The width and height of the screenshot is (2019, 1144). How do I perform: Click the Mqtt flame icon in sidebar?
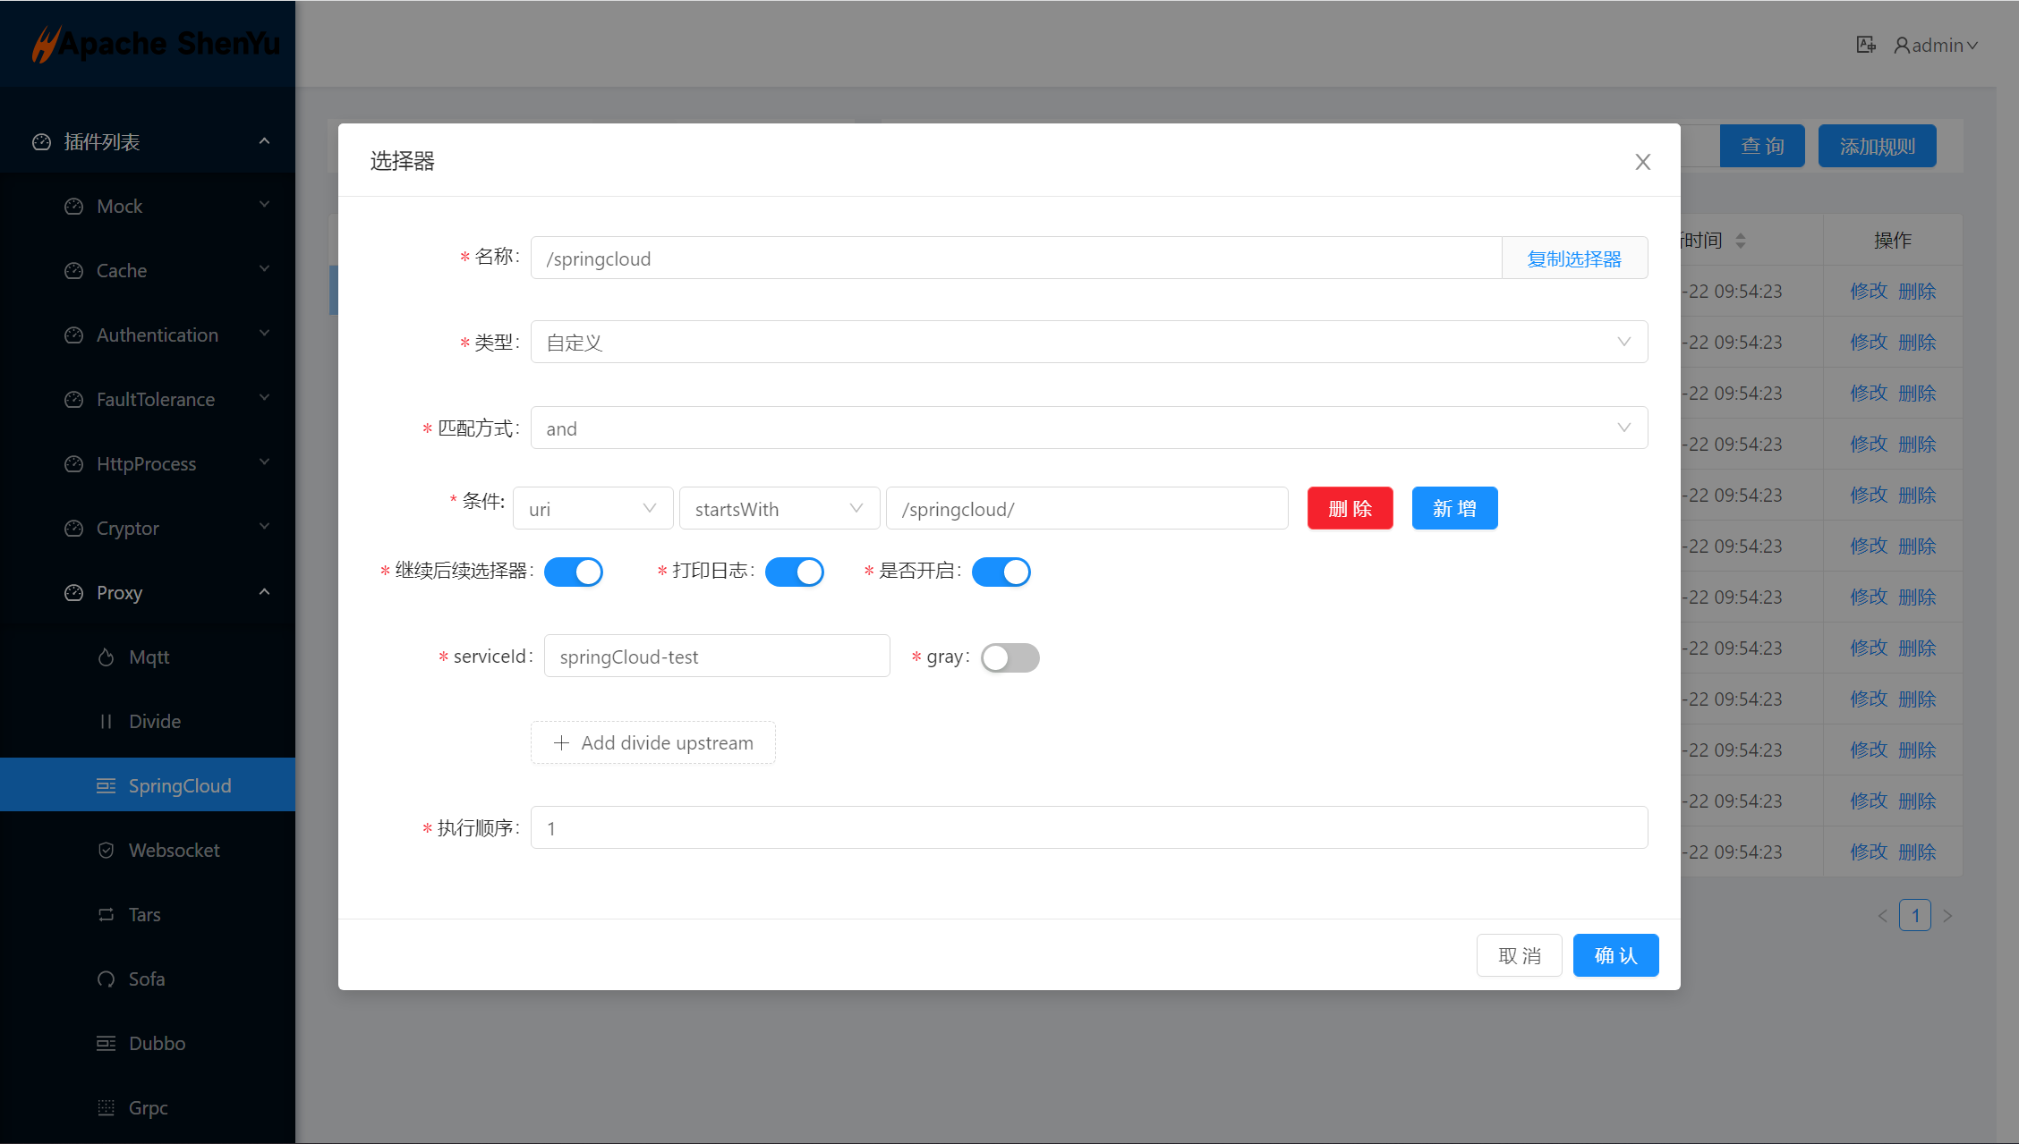106,657
